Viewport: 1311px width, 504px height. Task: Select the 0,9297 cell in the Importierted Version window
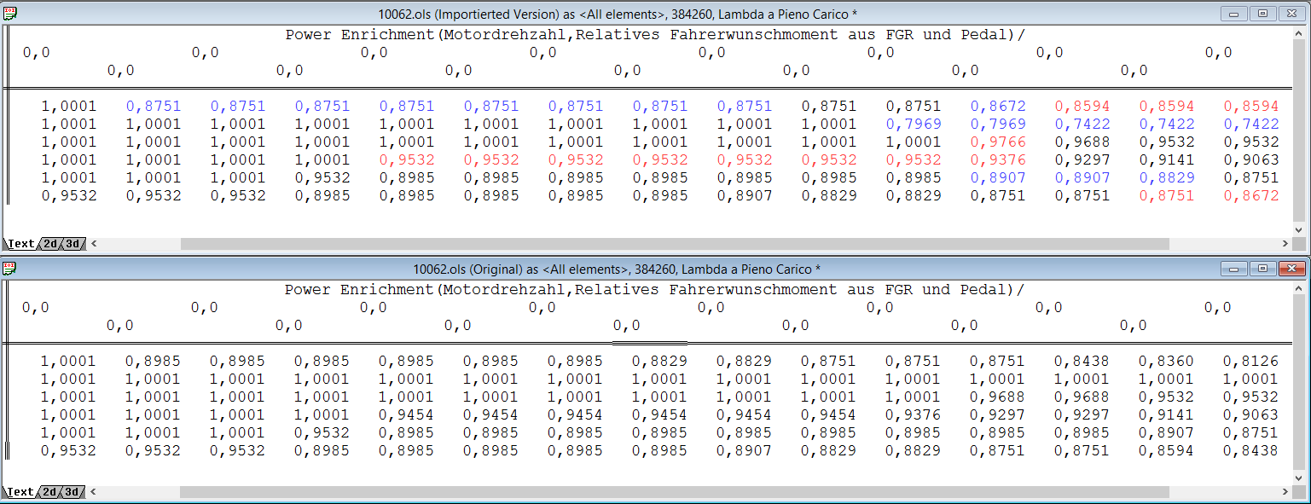pos(1082,160)
